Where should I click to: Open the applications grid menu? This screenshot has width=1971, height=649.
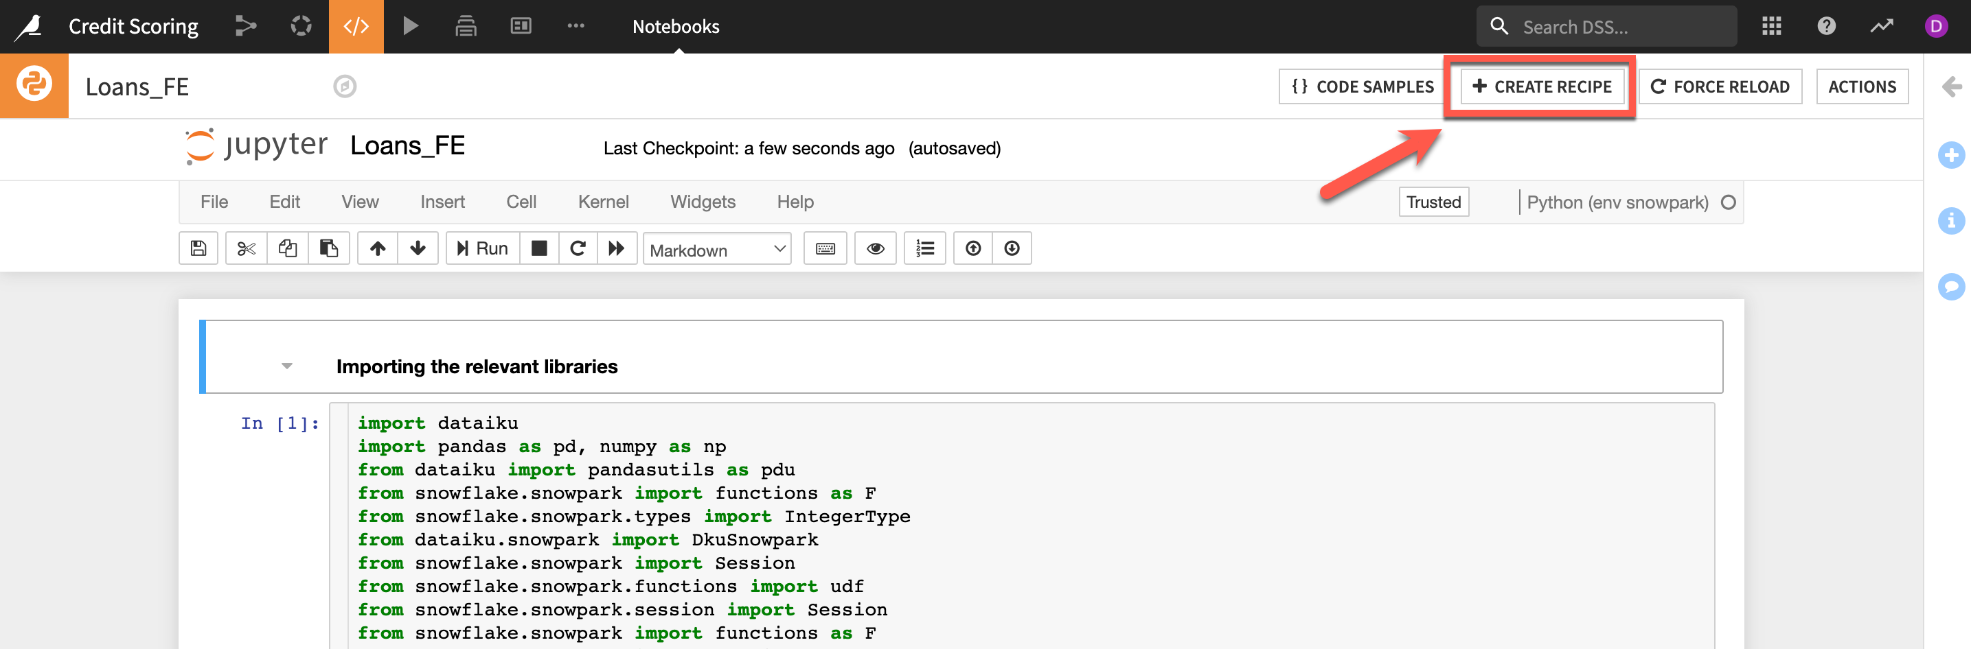(1771, 26)
